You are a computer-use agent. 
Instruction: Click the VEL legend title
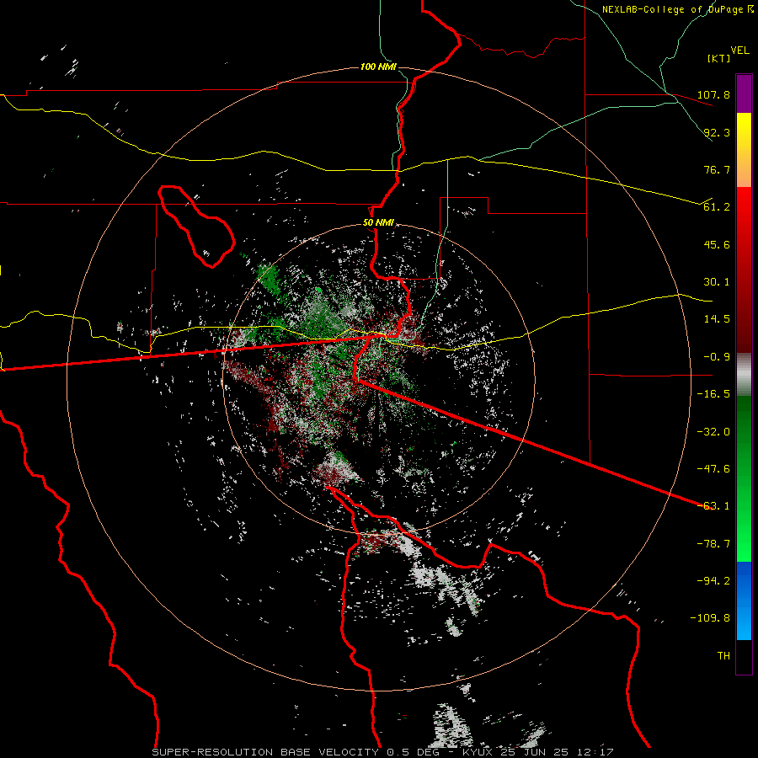739,50
